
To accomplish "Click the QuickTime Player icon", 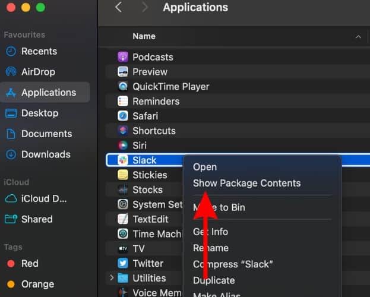I will tap(123, 87).
